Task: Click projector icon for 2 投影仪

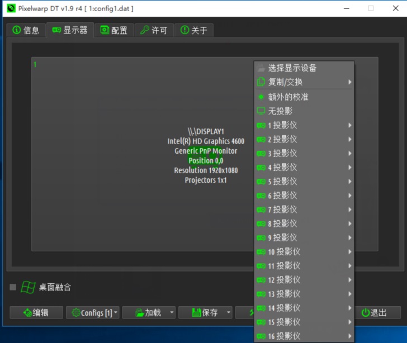Action: 261,140
